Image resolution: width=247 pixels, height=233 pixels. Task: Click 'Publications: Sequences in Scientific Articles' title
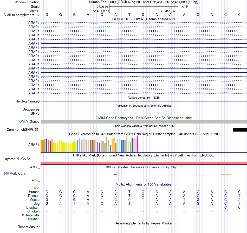[x=144, y=106]
